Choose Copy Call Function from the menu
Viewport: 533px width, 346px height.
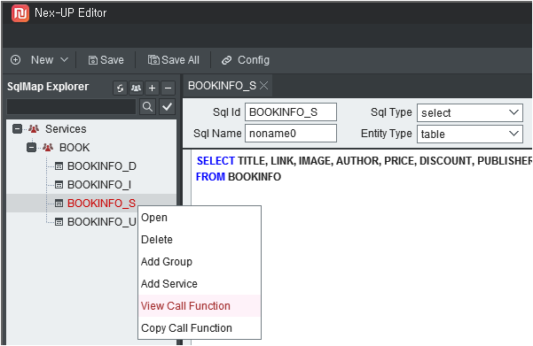(x=200, y=328)
